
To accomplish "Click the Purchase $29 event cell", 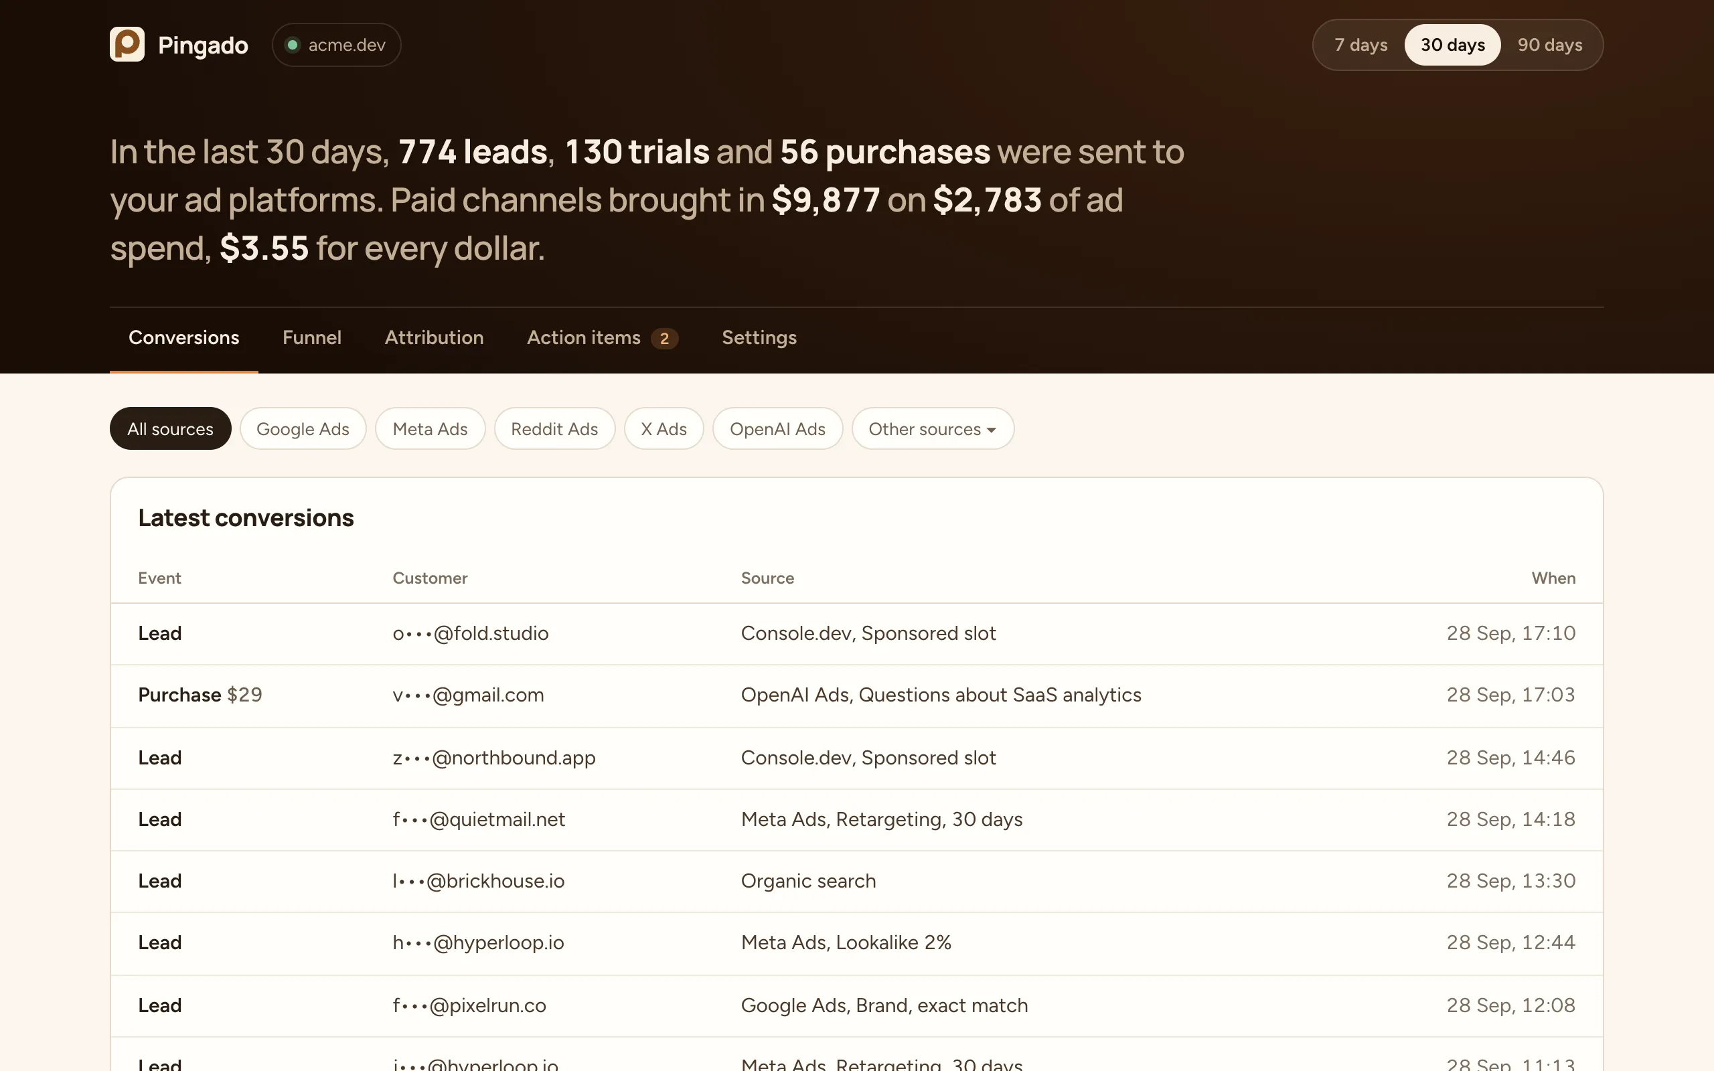I will 200,695.
